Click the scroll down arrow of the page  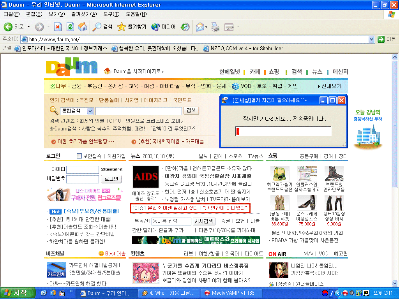click(395, 283)
